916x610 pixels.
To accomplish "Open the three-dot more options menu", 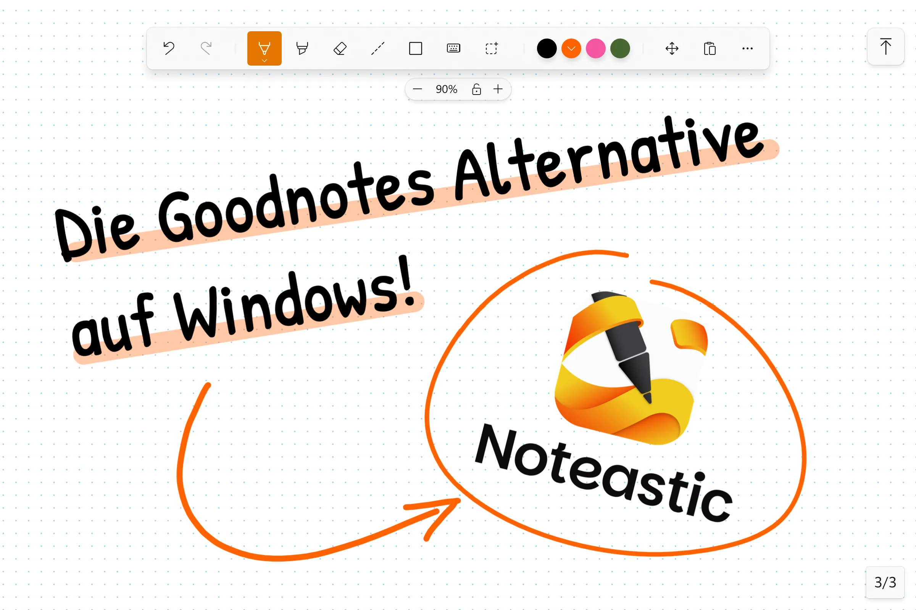I will click(x=748, y=48).
